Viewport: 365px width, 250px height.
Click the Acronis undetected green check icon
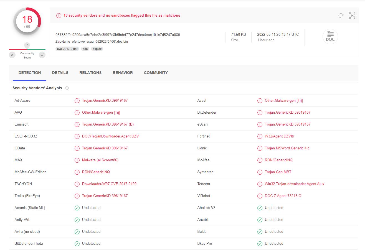click(77, 208)
